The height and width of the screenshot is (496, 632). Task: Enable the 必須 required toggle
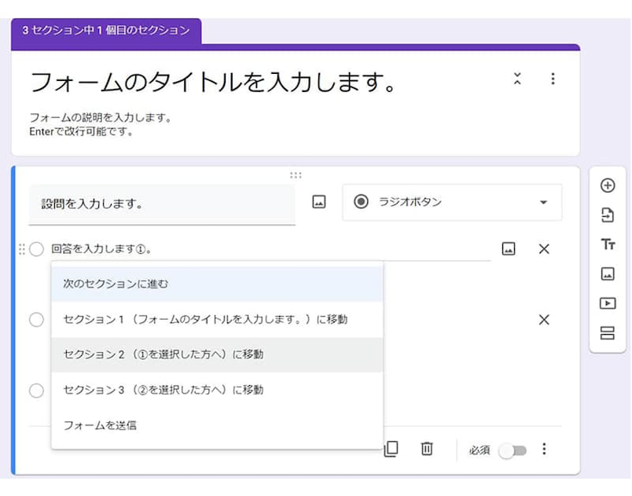tap(515, 450)
